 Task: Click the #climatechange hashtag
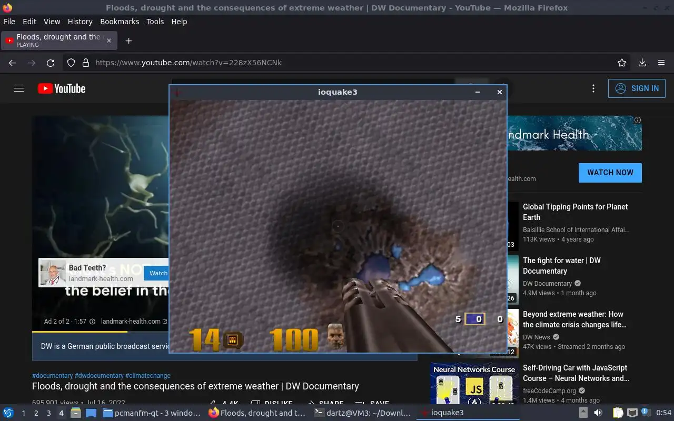coord(148,376)
